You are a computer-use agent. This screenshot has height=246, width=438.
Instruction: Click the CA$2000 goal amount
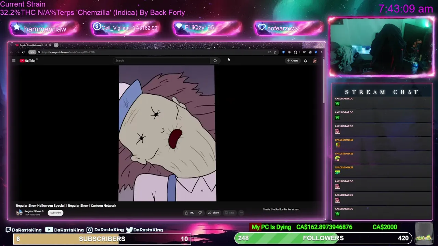click(x=385, y=227)
